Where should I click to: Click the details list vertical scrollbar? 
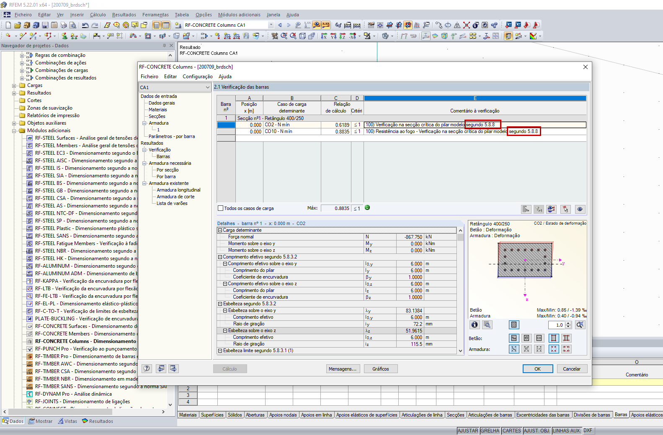[x=460, y=290]
